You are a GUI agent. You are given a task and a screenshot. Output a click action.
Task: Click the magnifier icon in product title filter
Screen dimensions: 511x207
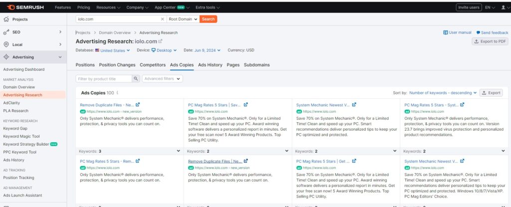coord(136,79)
